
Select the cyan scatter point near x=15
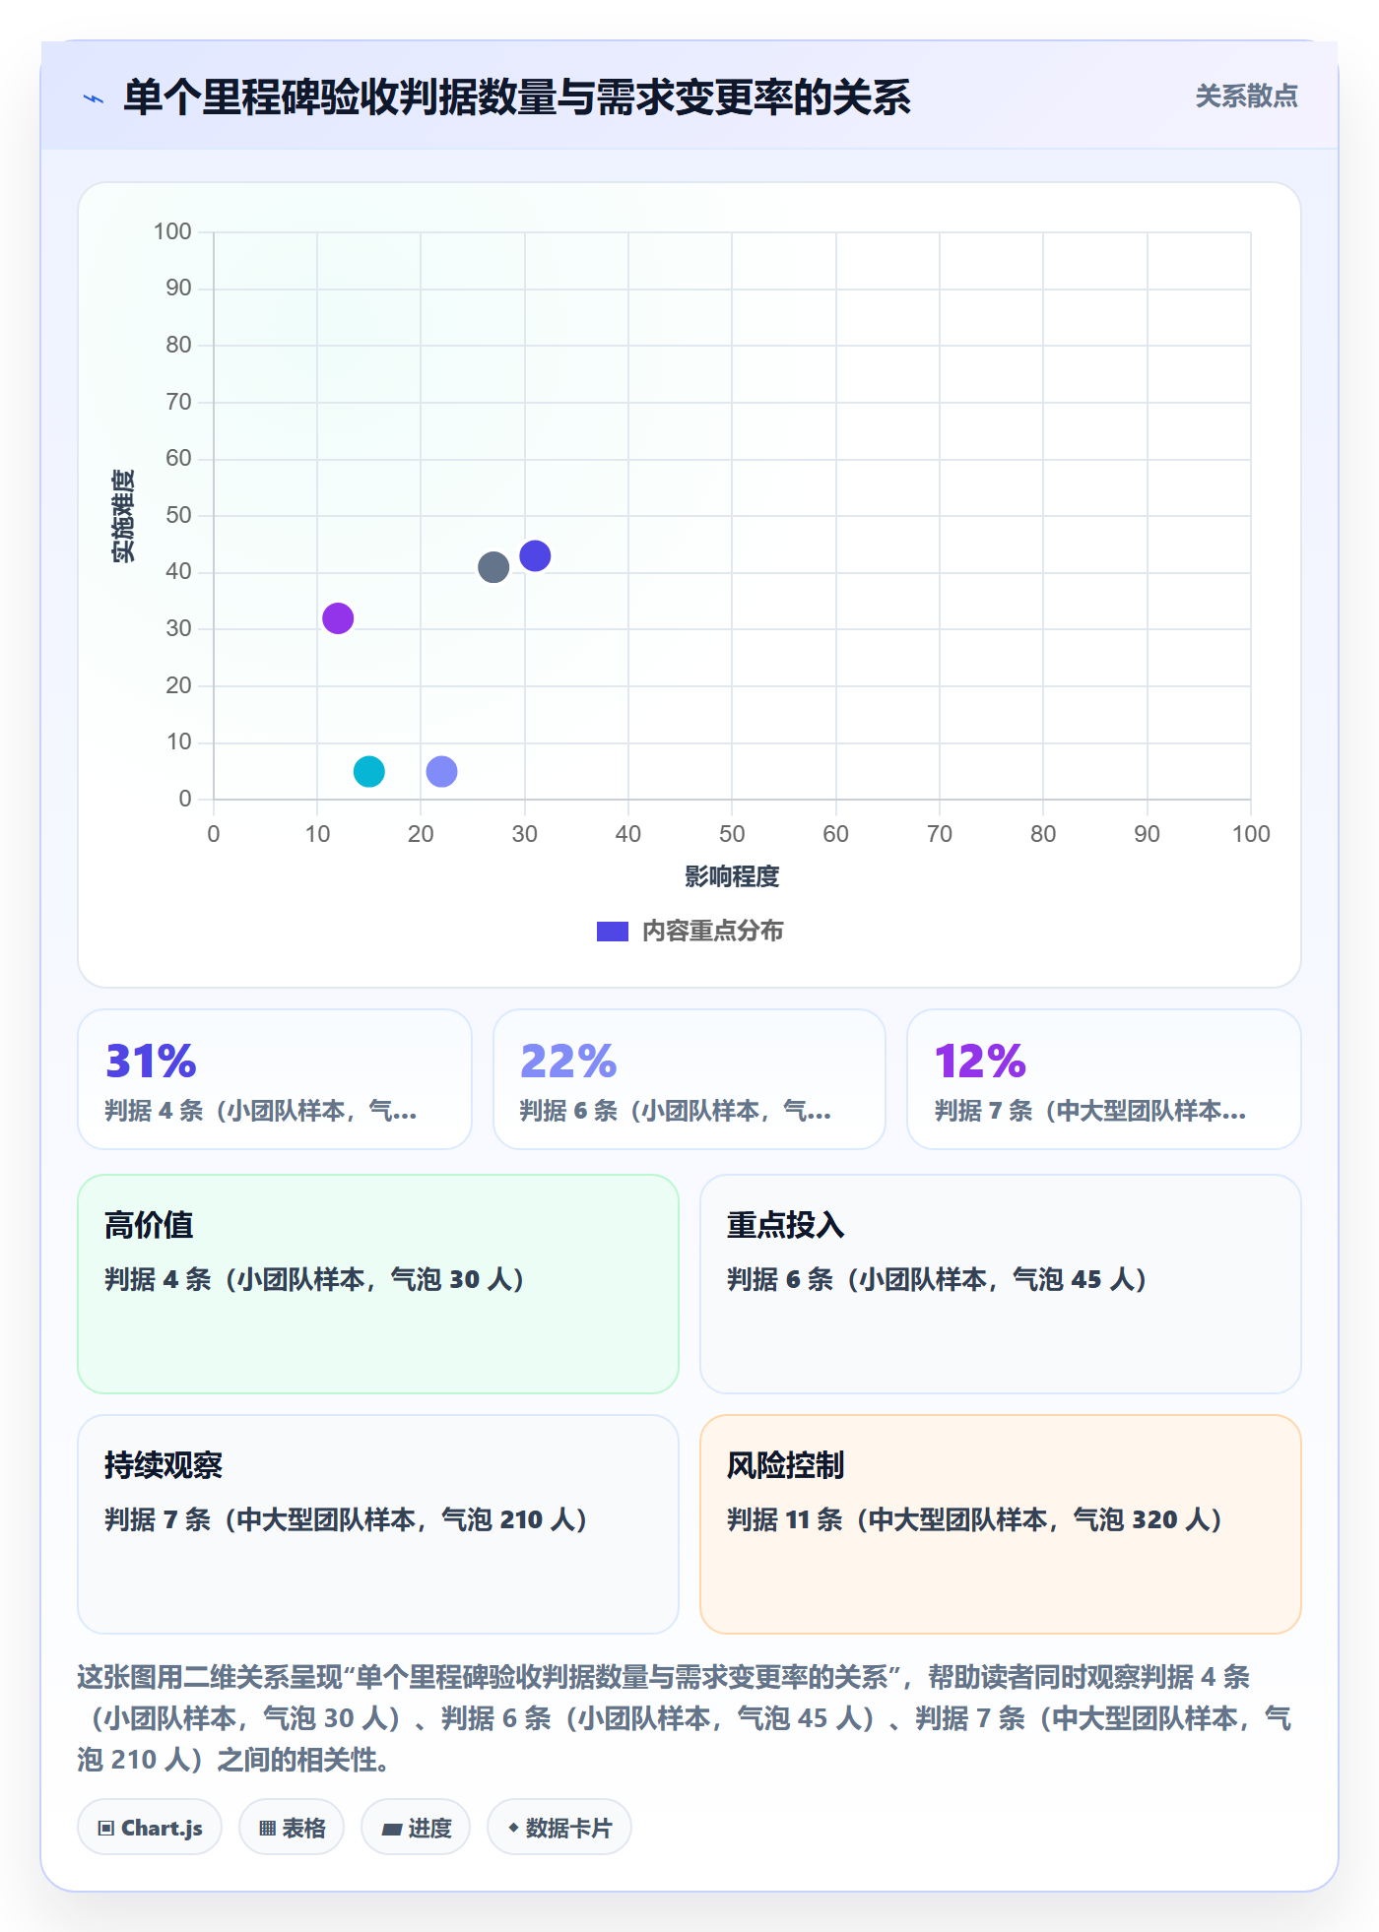tap(369, 771)
